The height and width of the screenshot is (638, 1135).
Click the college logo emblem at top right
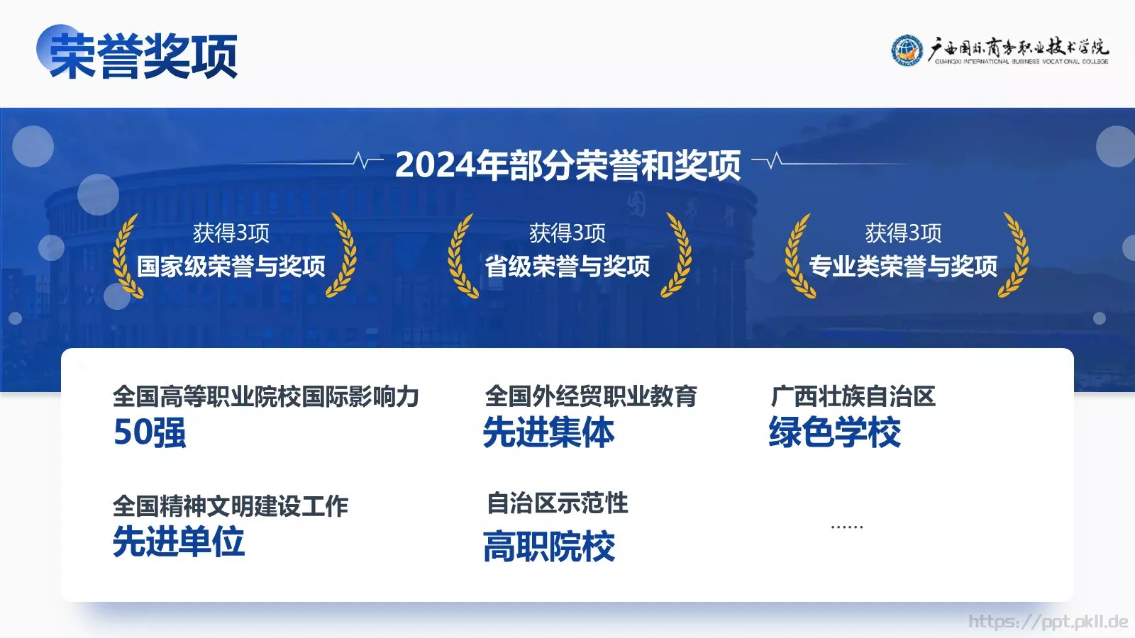coord(907,50)
